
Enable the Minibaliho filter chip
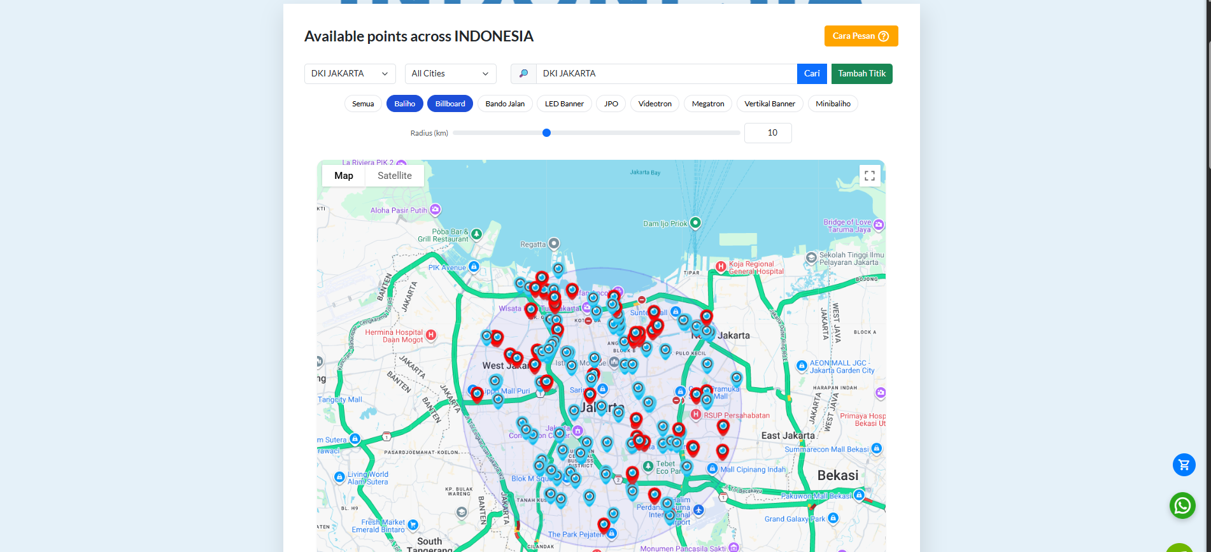click(833, 104)
